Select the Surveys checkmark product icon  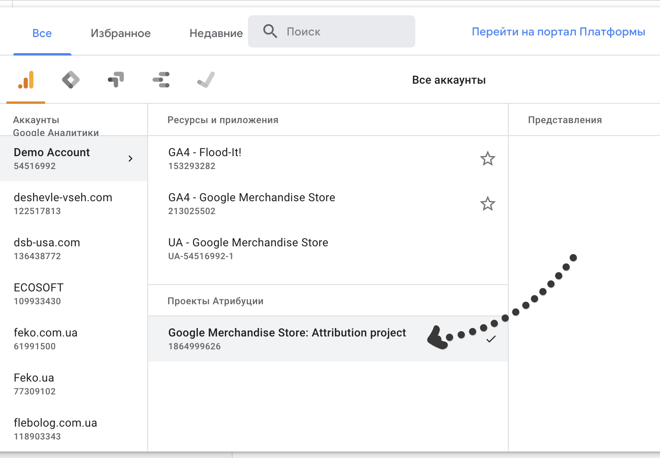pyautogui.click(x=206, y=80)
